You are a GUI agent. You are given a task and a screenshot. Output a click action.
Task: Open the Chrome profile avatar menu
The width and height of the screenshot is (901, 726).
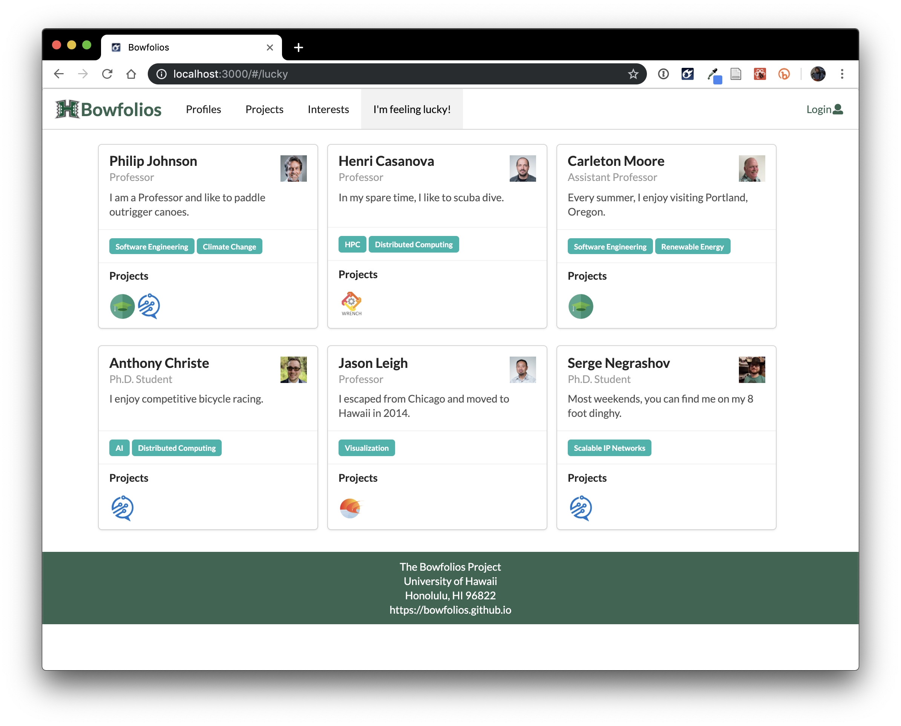[x=818, y=74]
